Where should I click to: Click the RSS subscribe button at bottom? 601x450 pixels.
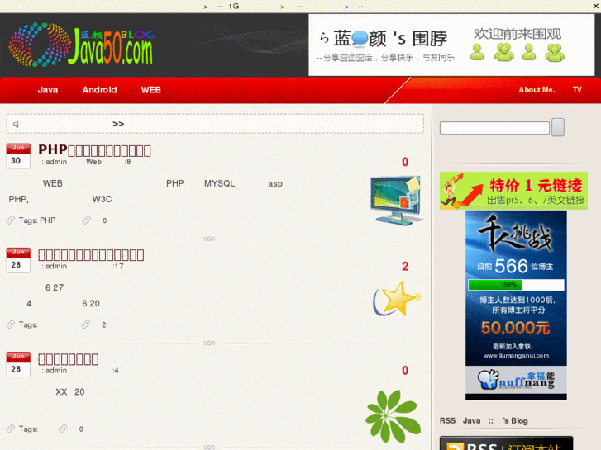506,443
